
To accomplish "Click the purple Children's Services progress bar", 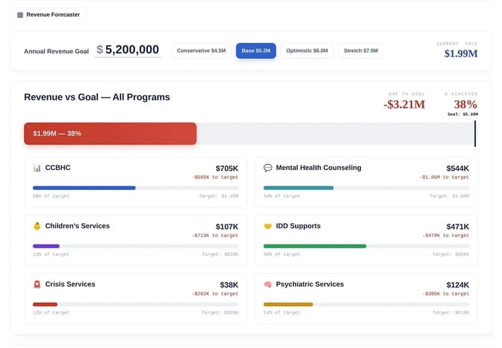I will (x=46, y=246).
